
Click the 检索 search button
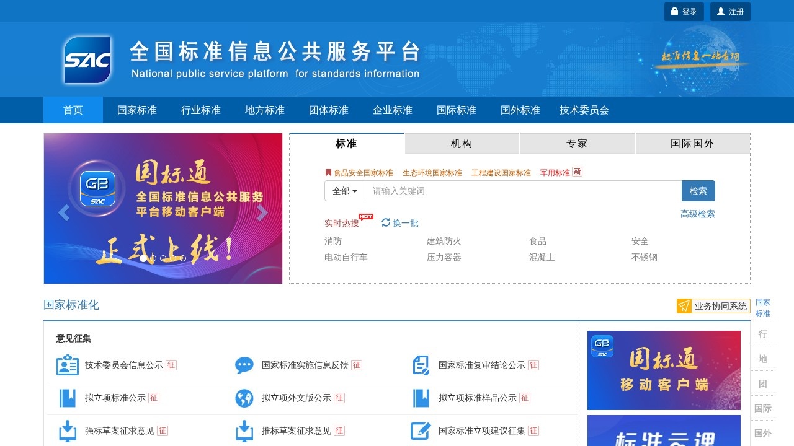(x=698, y=191)
